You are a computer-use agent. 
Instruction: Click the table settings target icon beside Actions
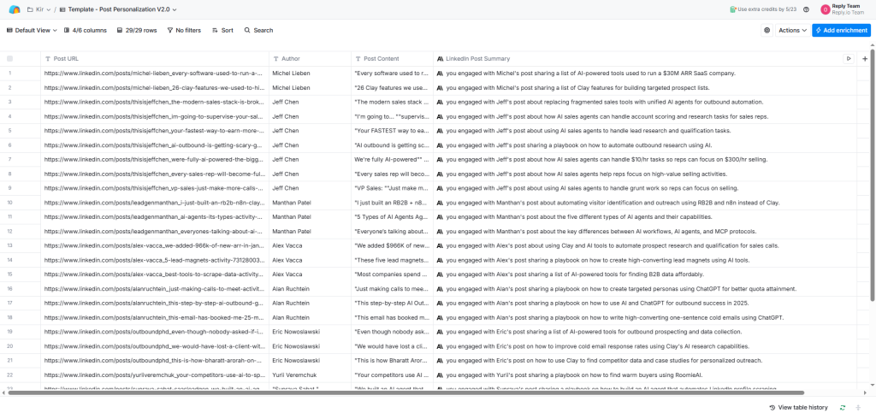pyautogui.click(x=767, y=30)
